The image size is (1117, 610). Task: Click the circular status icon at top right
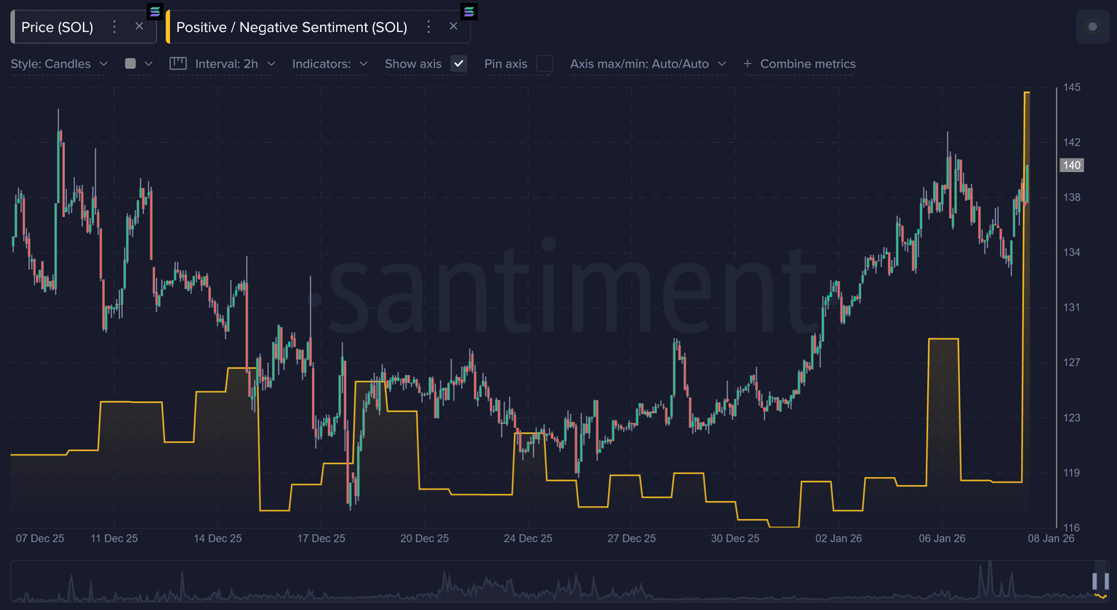click(1092, 27)
